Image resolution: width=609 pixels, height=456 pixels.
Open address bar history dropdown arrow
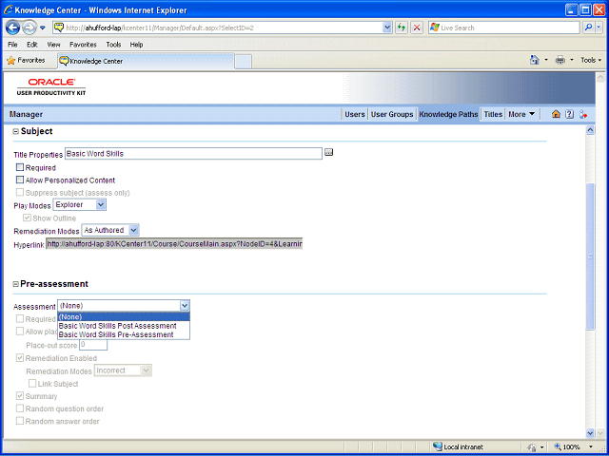387,28
